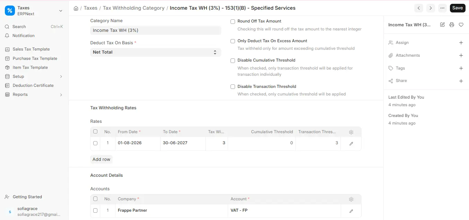Screen dimensions: 469x220
Task: Click the Reports table icon in sidebar
Action: (x=7, y=94)
